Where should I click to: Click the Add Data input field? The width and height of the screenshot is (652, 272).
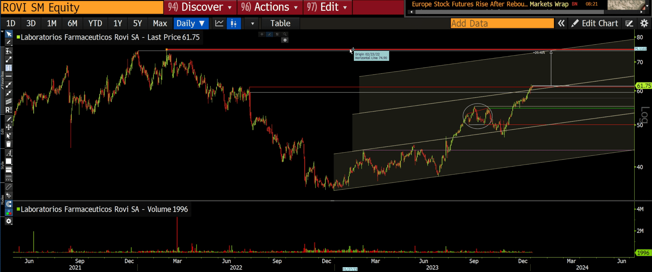point(502,23)
